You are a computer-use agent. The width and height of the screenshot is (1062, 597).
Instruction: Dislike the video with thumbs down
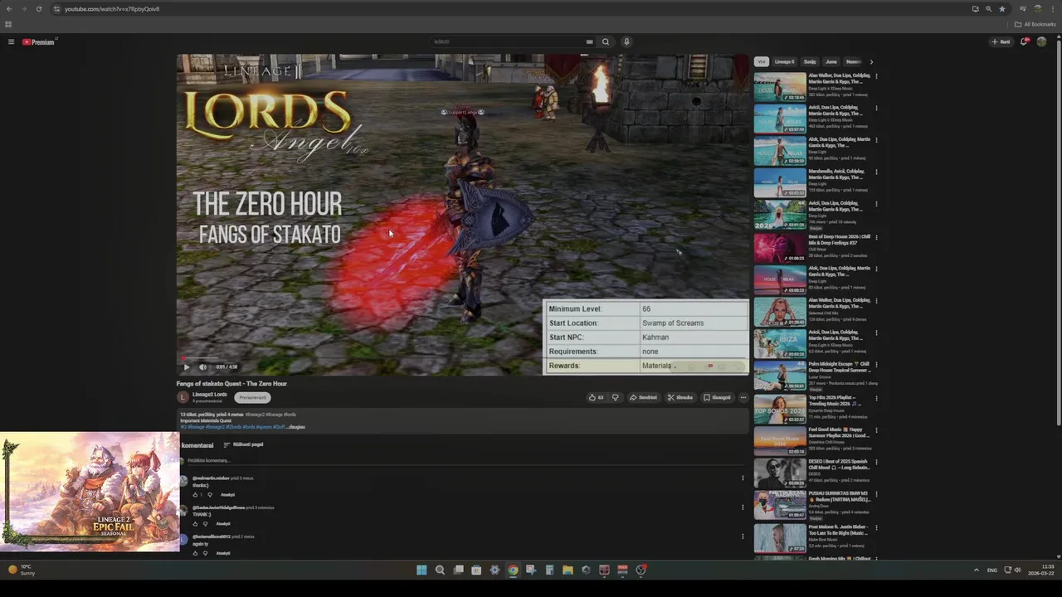click(615, 397)
